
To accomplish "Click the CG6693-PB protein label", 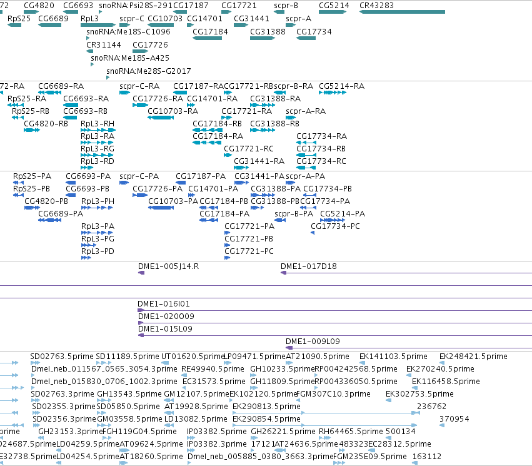I will (x=87, y=189).
